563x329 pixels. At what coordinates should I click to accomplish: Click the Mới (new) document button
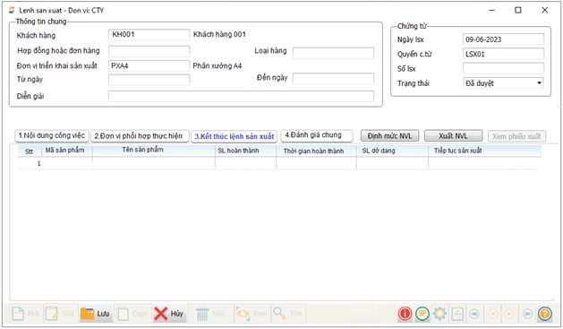(25, 314)
